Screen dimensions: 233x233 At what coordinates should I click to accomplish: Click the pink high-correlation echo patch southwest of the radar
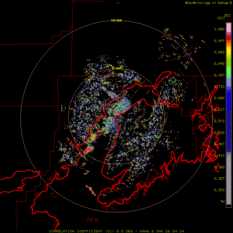coord(89,150)
